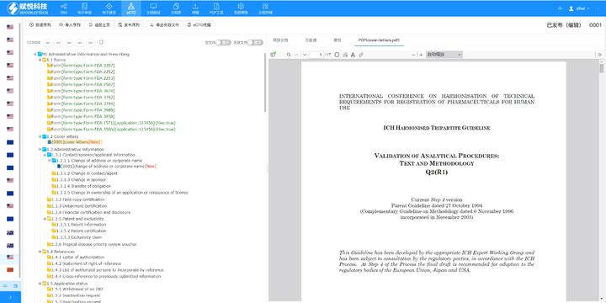
Task: Click the export valid files button
Action: (x=165, y=24)
